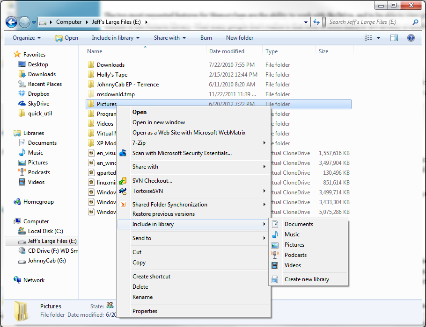Click the Forward navigation arrow

pyautogui.click(x=24, y=22)
